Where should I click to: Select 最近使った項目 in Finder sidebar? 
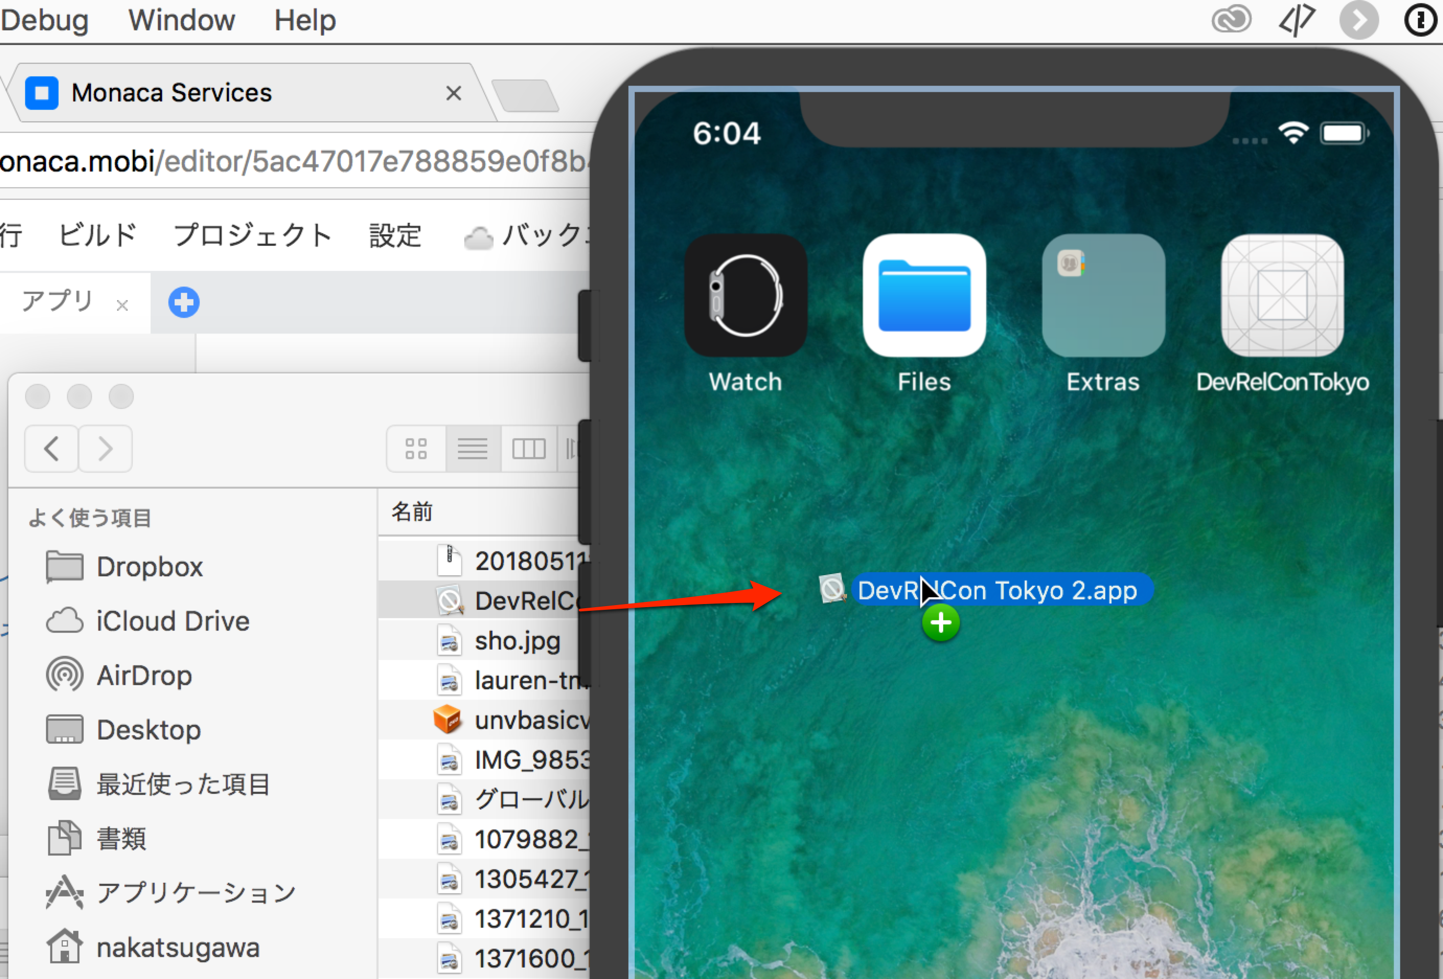(158, 784)
